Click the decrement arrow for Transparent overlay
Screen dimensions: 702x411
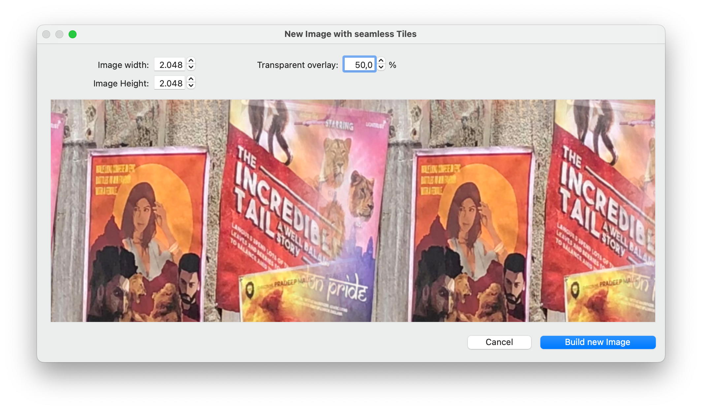click(x=381, y=68)
